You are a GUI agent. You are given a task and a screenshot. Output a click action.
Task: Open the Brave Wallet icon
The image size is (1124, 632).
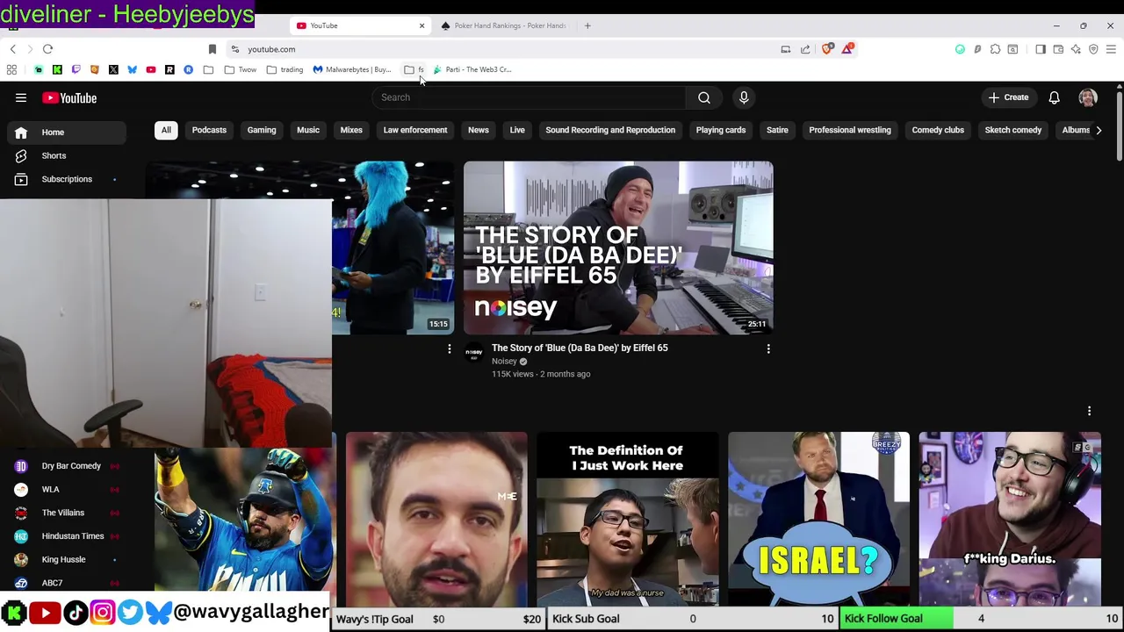(1058, 49)
